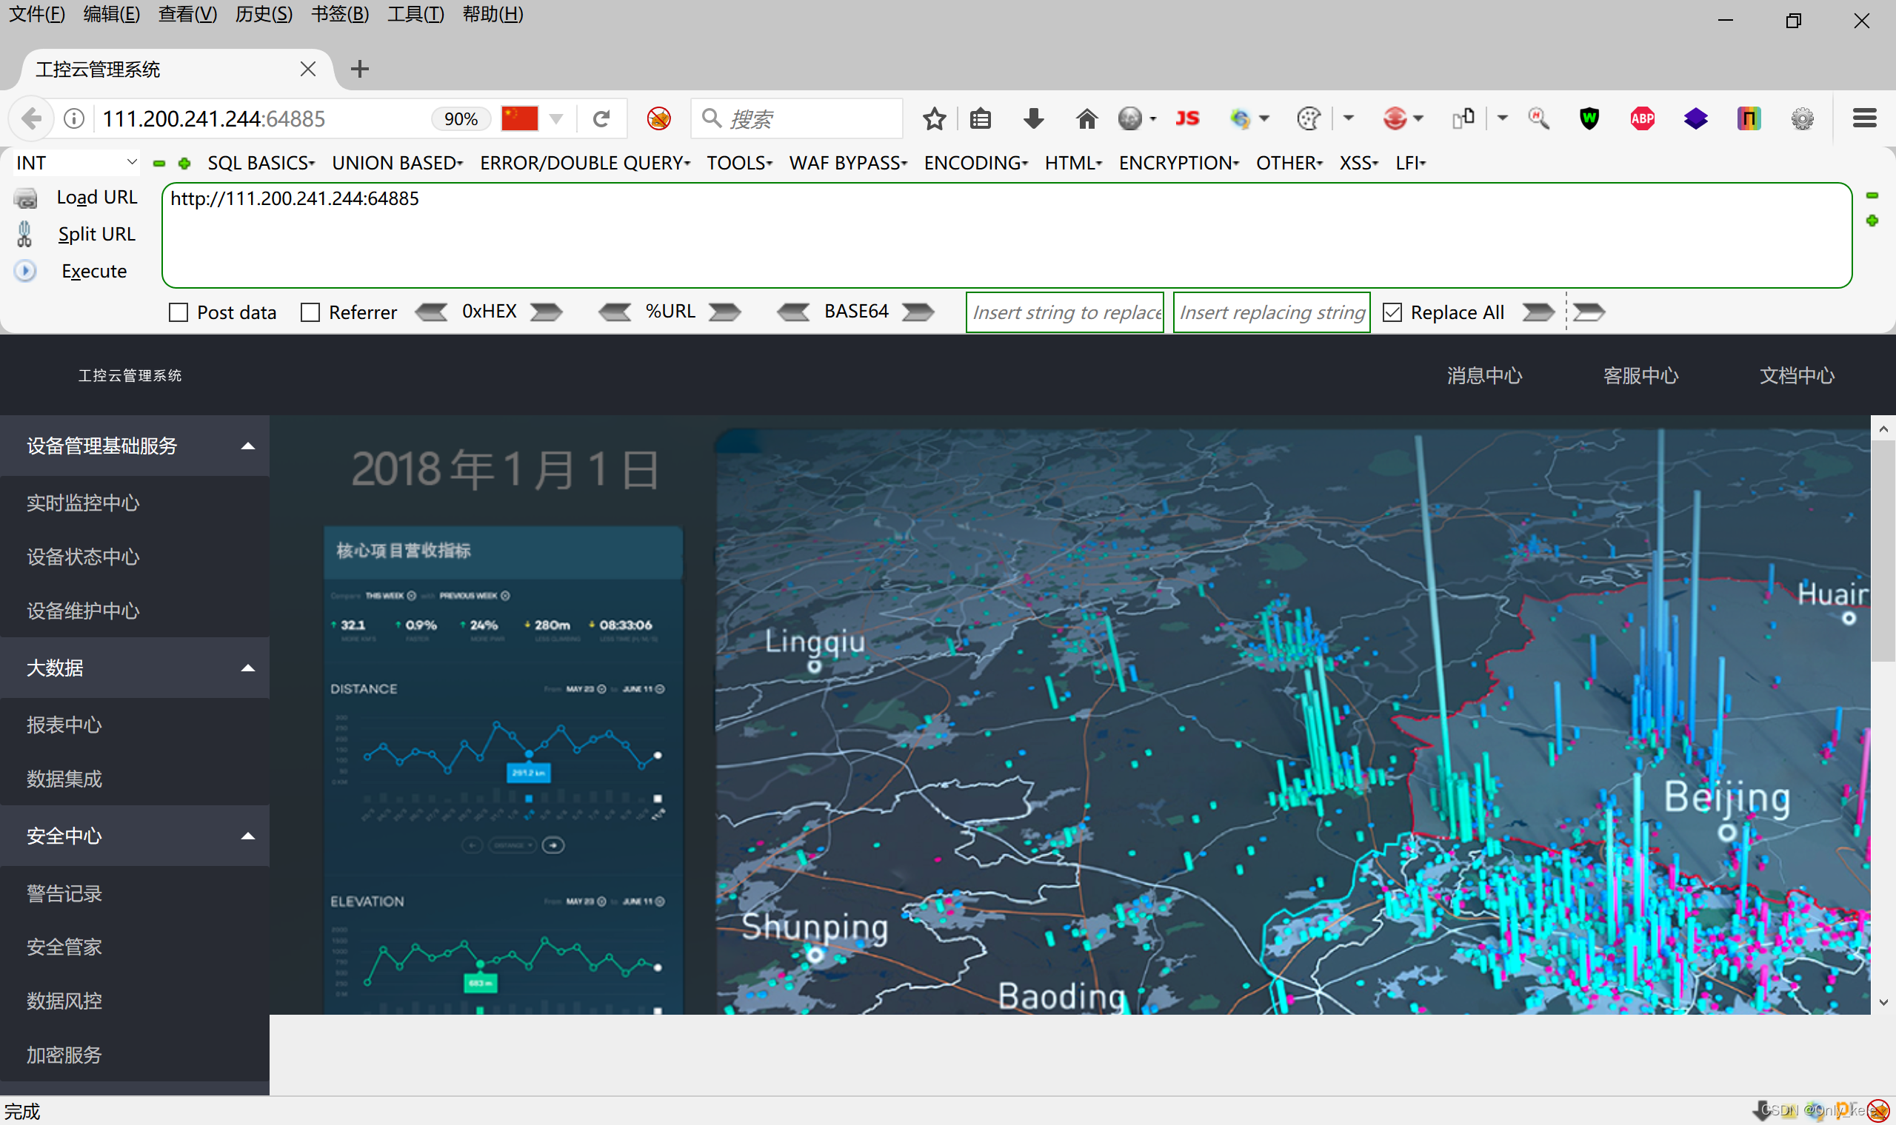This screenshot has width=1896, height=1125.
Task: Open the downloads arrow icon
Action: click(1033, 119)
